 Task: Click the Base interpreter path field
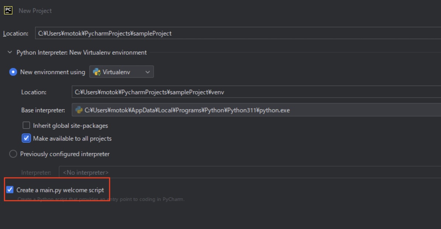click(256, 110)
